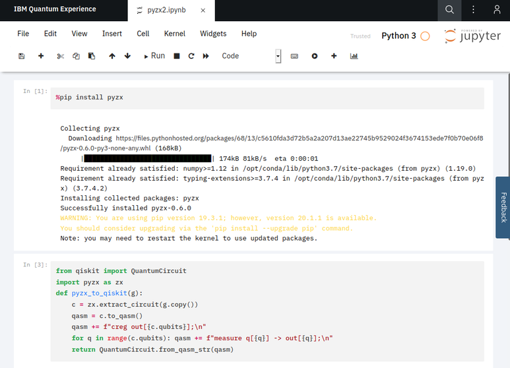Select the In [1] cell prompt
The height and width of the screenshot is (368, 510).
pos(35,92)
